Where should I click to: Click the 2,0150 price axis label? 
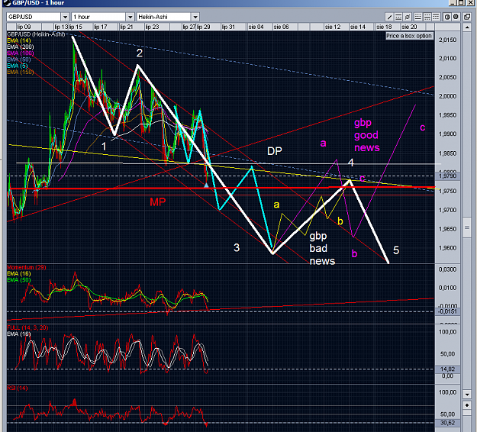point(447,40)
